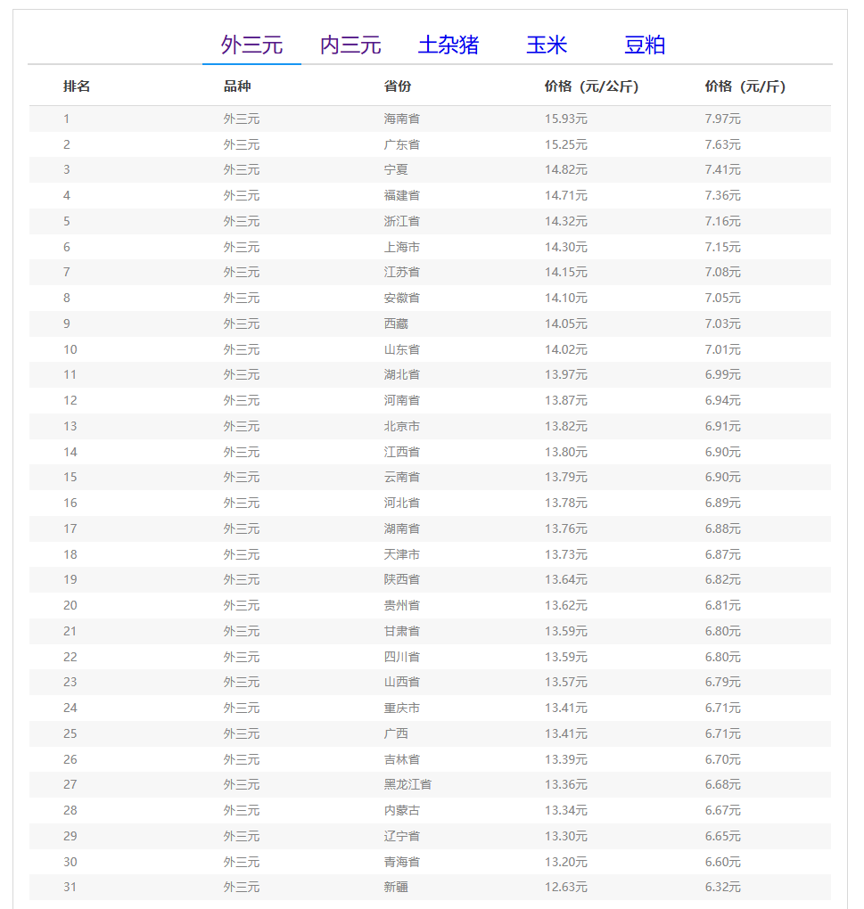This screenshot has width=864, height=909.
Task: Click the 6.60元 per-jin price
Action: point(723,862)
